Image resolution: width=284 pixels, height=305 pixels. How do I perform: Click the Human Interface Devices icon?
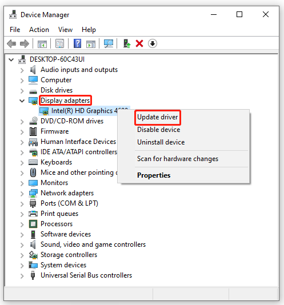click(x=33, y=142)
